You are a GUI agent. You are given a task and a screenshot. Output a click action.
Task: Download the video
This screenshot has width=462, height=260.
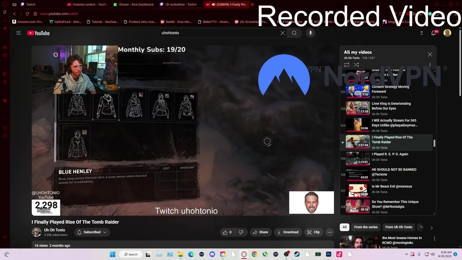[288, 232]
